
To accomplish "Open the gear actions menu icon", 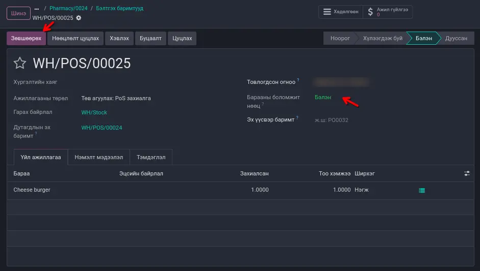I will [x=79, y=18].
